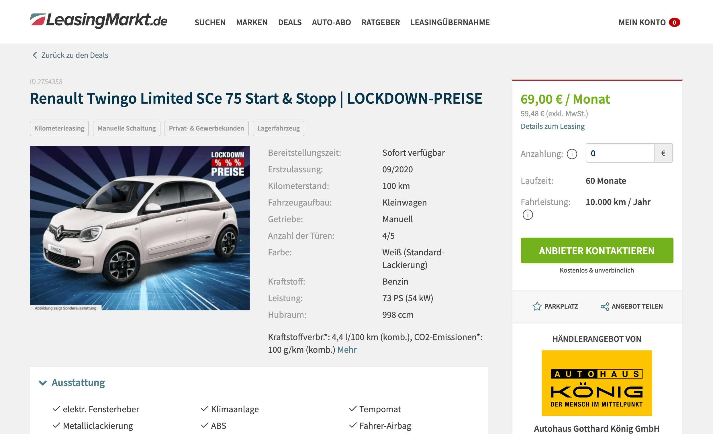Click the Anzahlung info icon

click(x=572, y=154)
